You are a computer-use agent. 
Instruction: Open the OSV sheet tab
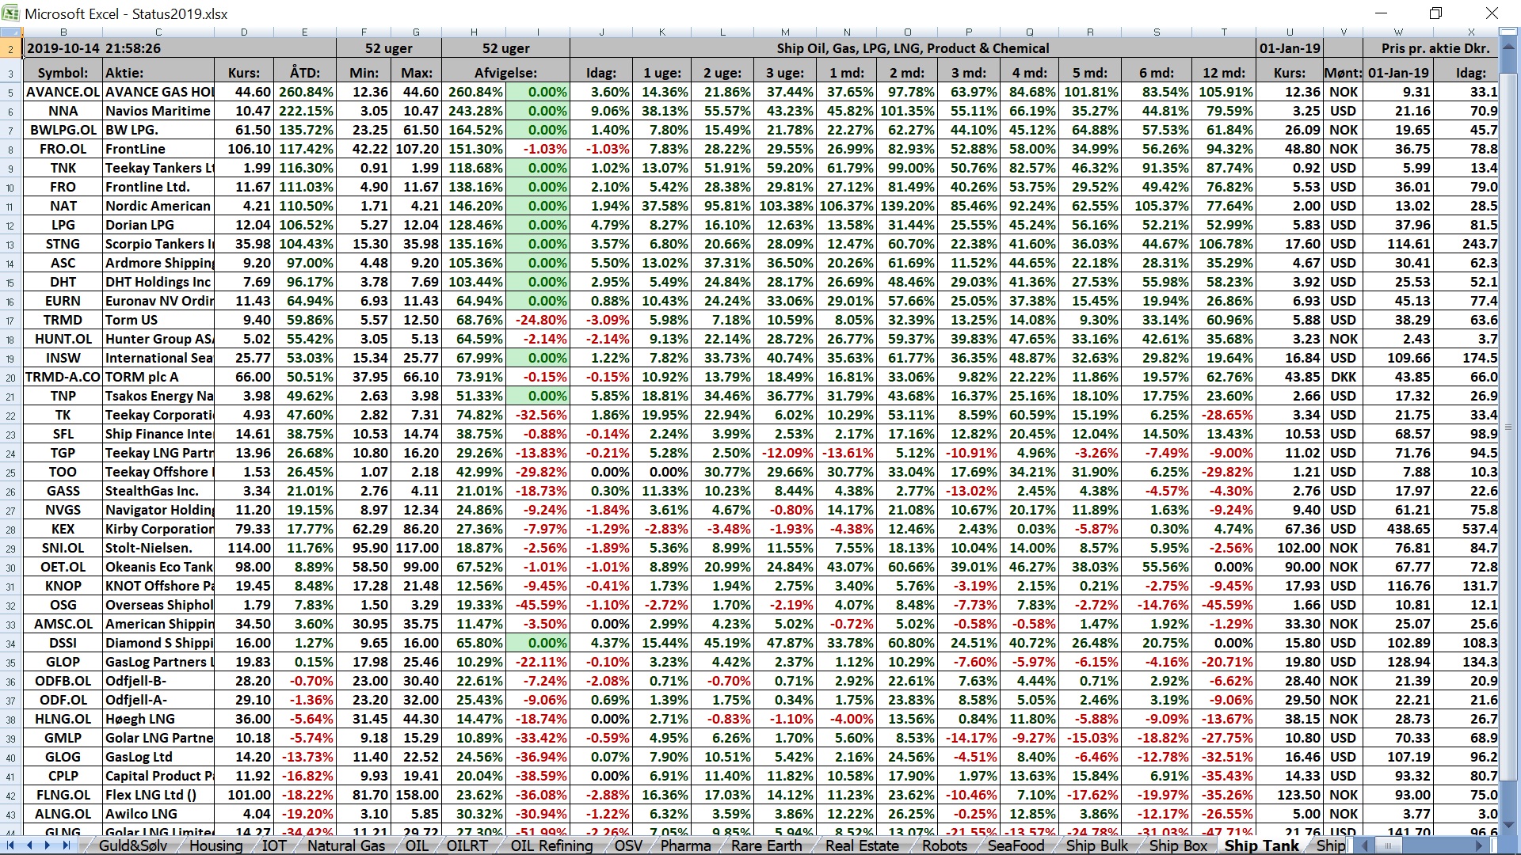coord(628,845)
